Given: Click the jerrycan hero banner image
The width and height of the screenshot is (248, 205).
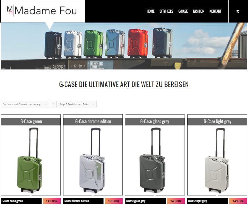Looking at the screenshot, I should (x=124, y=46).
